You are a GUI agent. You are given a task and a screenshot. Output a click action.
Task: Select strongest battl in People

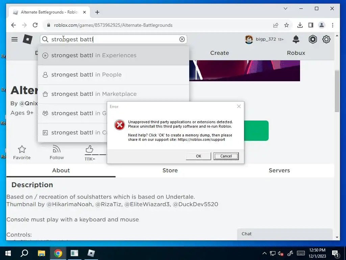tap(114, 75)
